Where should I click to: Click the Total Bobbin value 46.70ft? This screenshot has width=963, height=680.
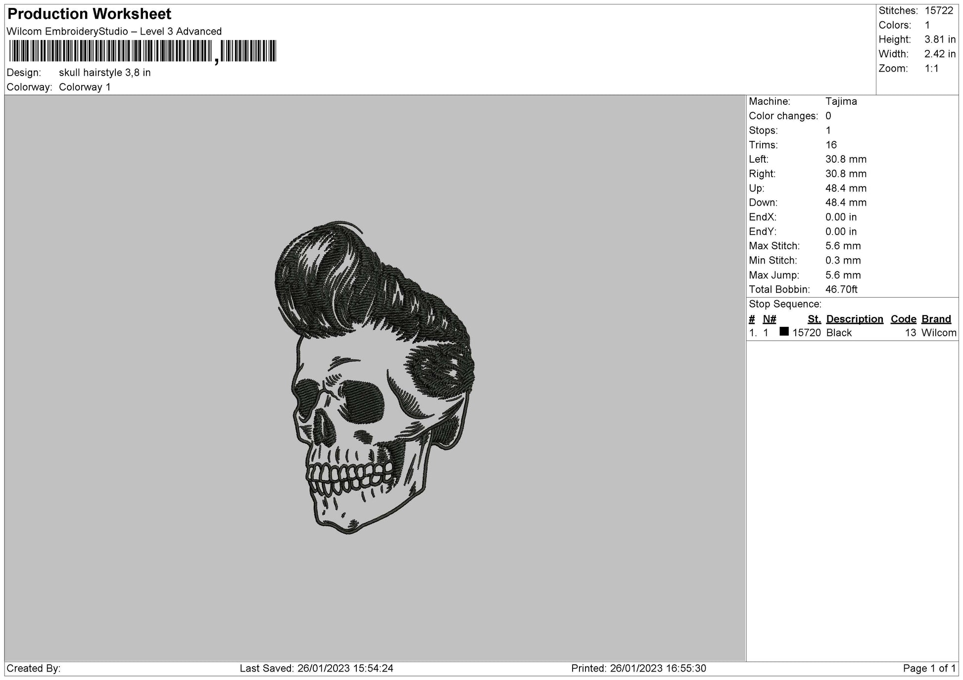tap(841, 289)
